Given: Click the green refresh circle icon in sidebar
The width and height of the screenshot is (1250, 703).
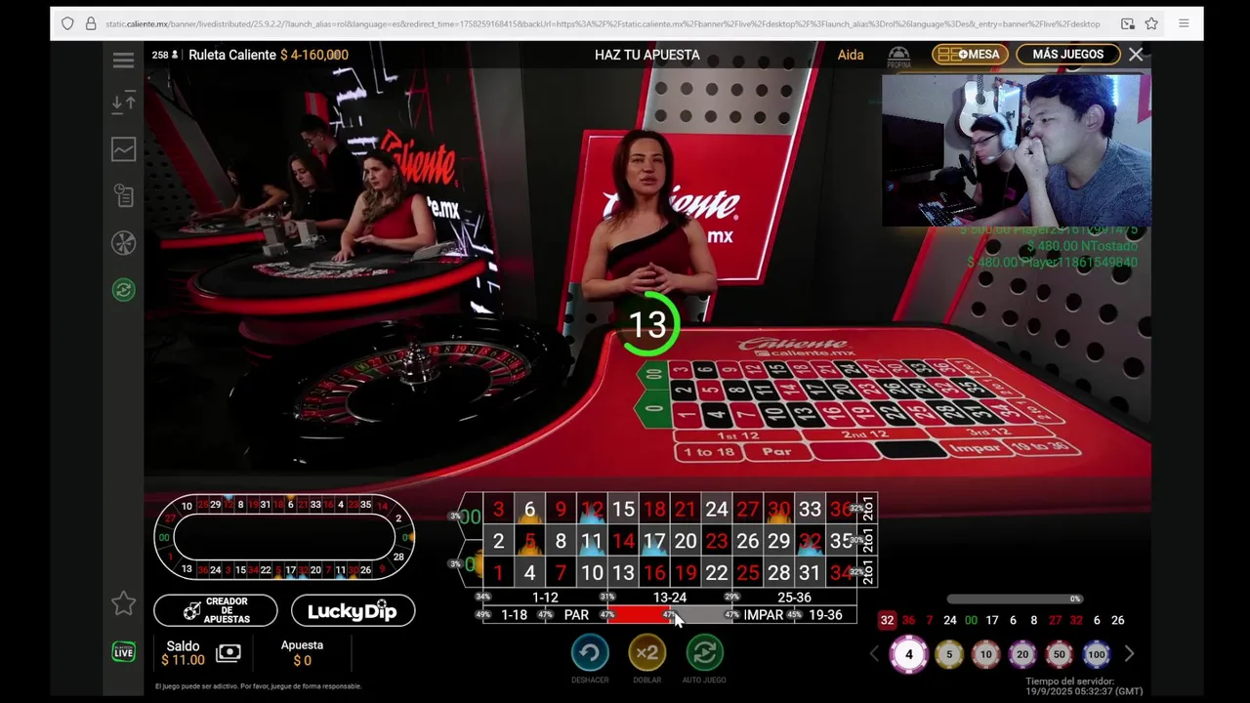Looking at the screenshot, I should 123,290.
